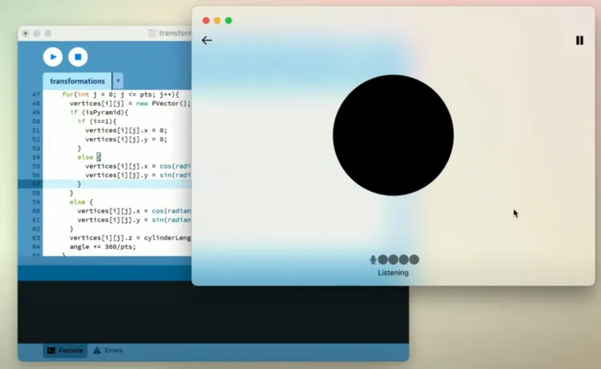Open the tab dropdown arrow beside transformations
Image resolution: width=601 pixels, height=369 pixels.
(118, 81)
